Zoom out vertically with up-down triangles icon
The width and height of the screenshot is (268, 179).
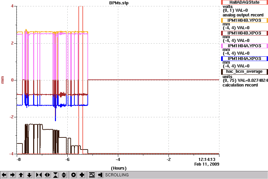tap(64, 175)
